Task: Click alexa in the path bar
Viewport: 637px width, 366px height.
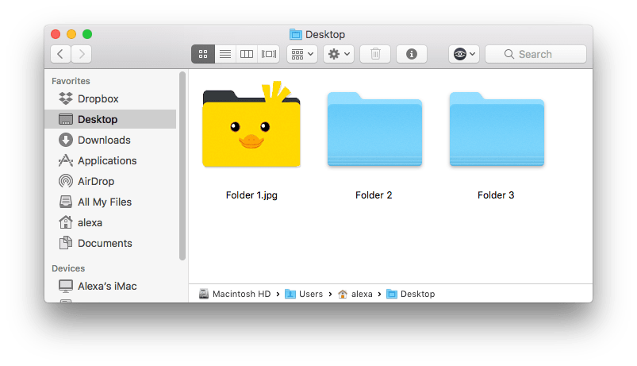Action: click(x=355, y=294)
